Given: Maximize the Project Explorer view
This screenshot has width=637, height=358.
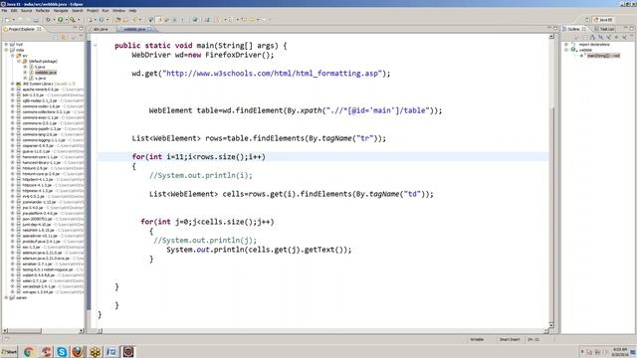Looking at the screenshot, I should (81, 28).
